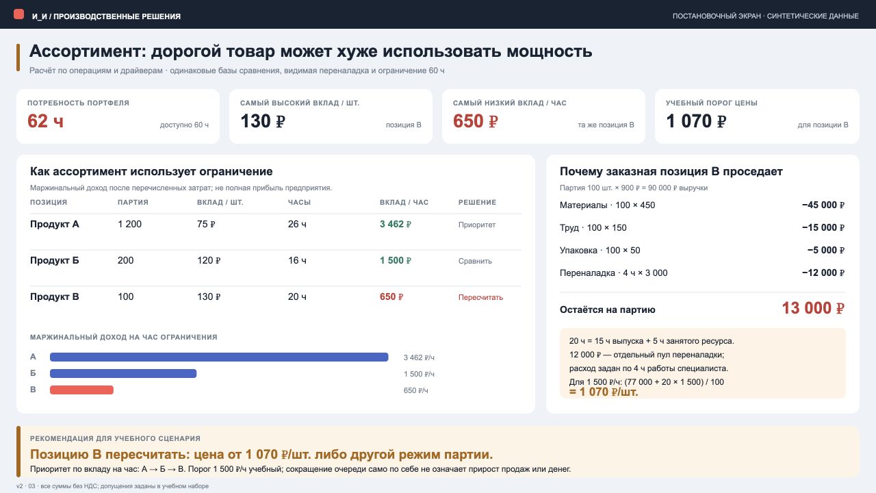Click the '1 500 ₽' cell for Продукт Б
Screen dimensions: 876x493
point(396,260)
